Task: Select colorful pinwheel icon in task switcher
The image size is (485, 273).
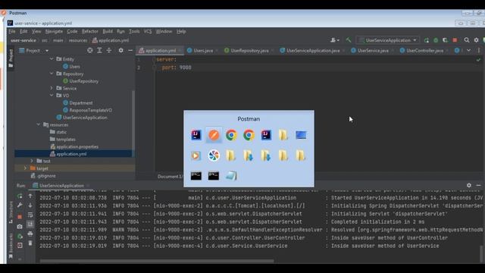Action: pos(214,155)
